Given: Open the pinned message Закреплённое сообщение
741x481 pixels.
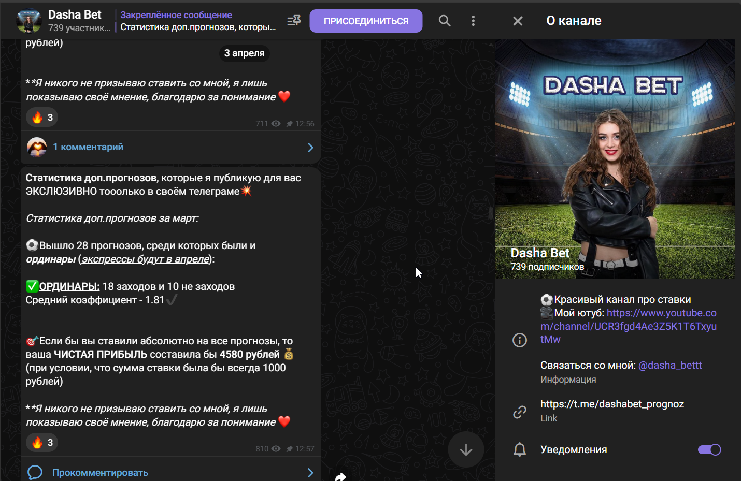Looking at the screenshot, I should (x=198, y=21).
